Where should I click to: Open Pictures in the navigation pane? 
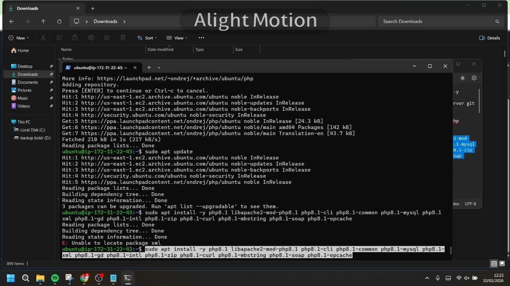point(24,90)
